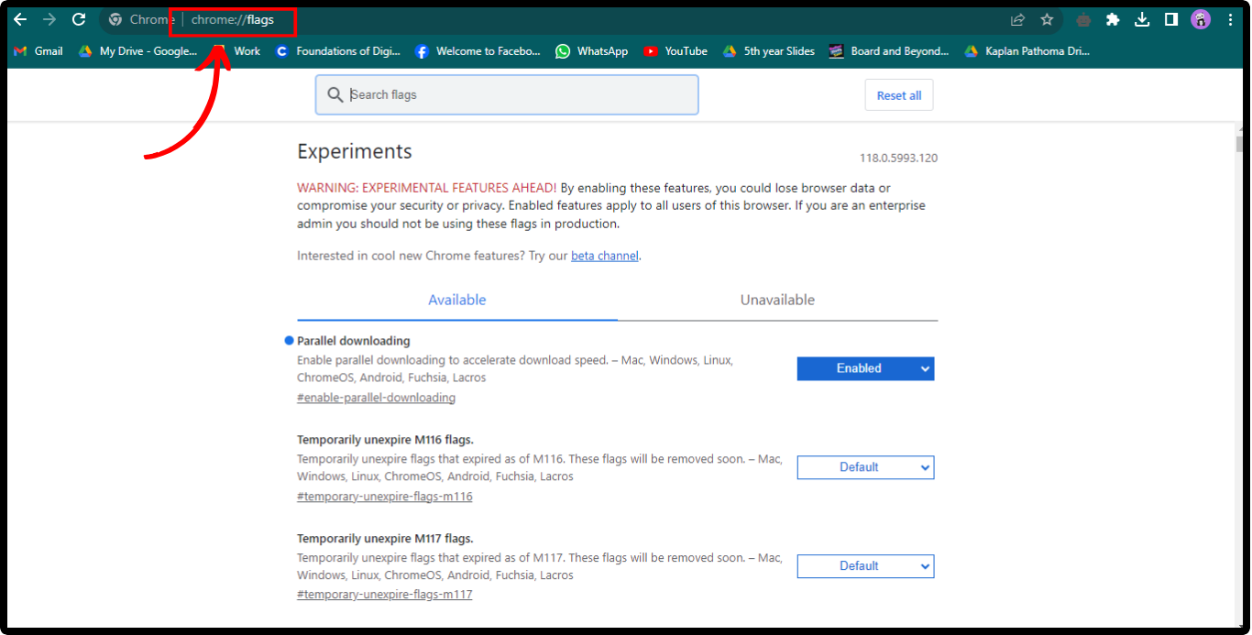
Task: Open the WhatsApp bookmark
Action: point(592,51)
